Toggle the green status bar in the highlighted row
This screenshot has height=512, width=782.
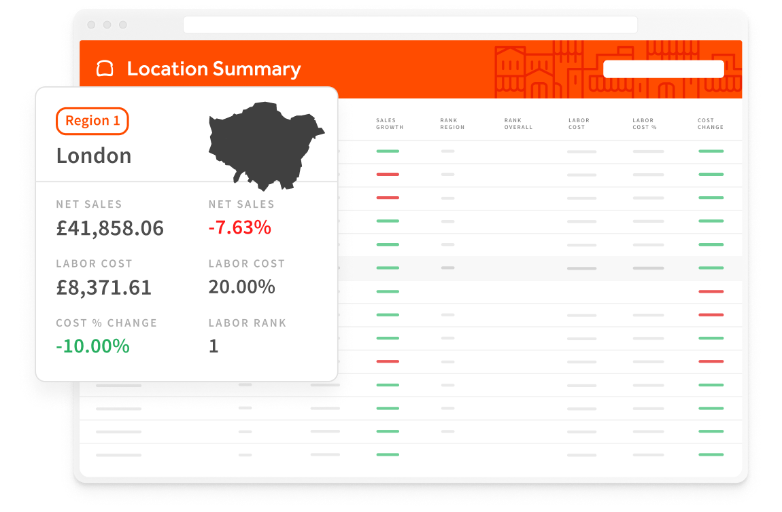point(388,268)
